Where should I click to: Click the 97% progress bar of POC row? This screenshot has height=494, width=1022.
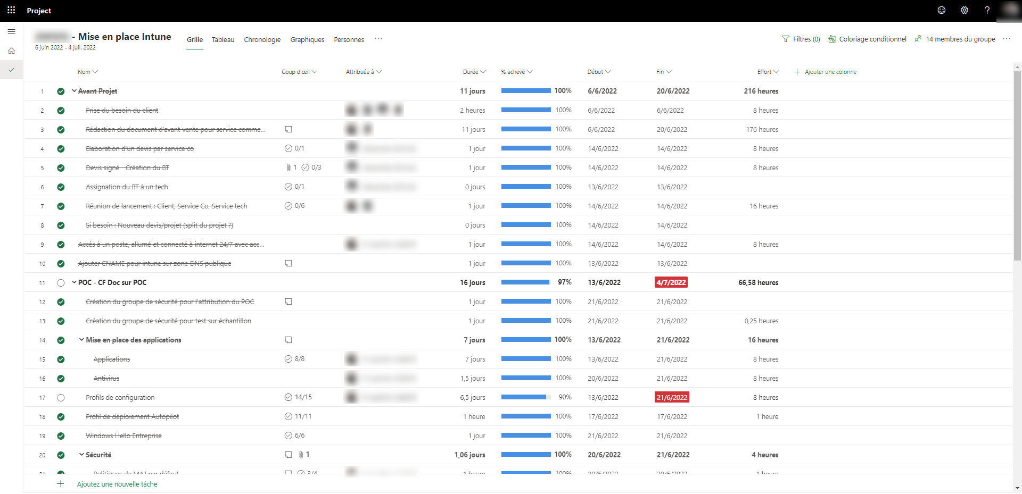(526, 282)
